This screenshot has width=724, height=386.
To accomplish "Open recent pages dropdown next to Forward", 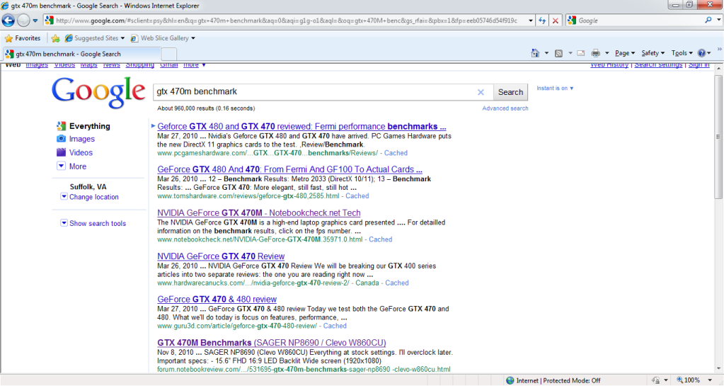I will point(35,21).
